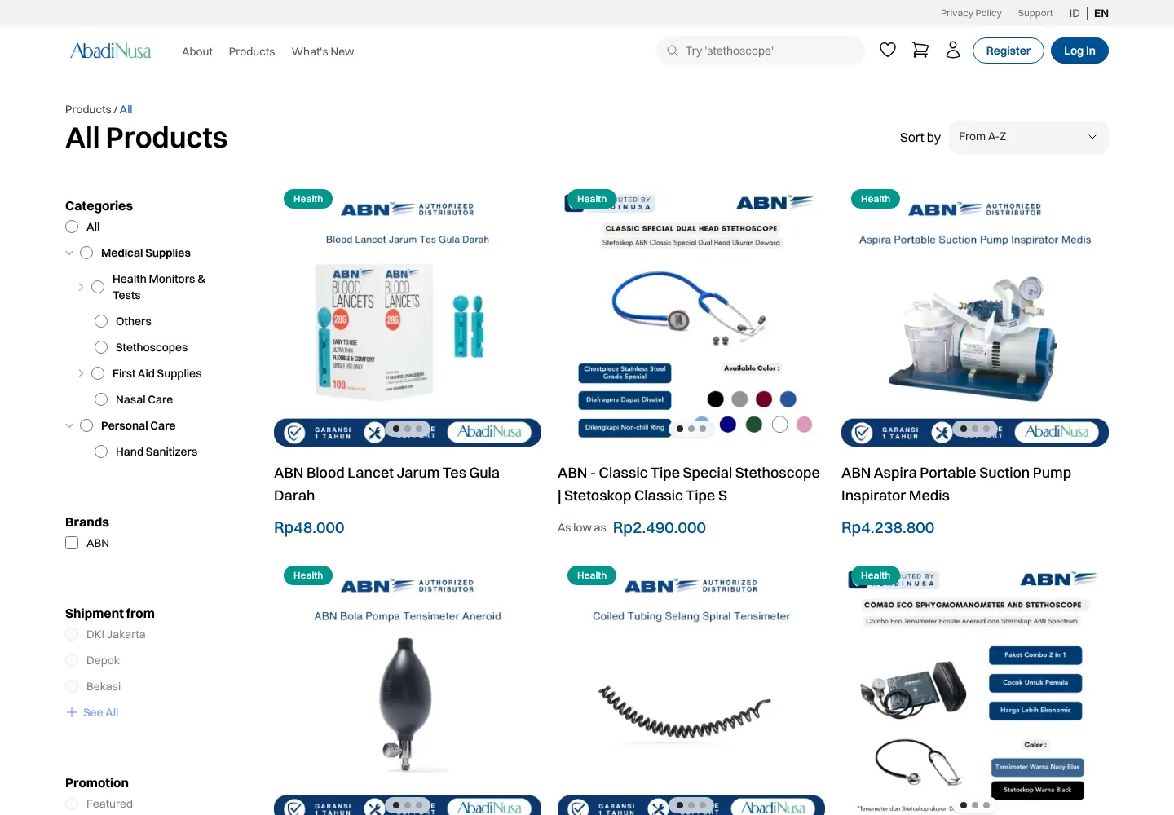Open the Privacy Policy link
Viewport: 1174px width, 815px height.
(x=971, y=13)
